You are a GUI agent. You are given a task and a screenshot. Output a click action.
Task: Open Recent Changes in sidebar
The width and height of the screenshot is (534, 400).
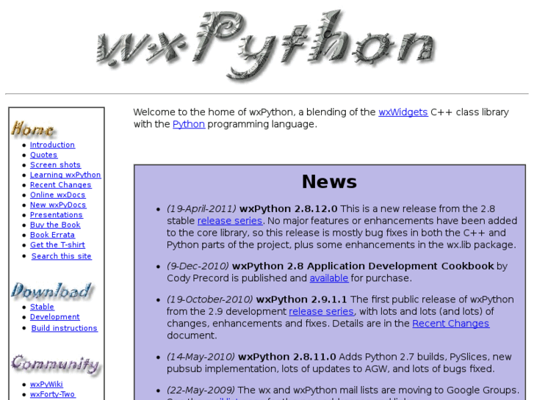click(61, 185)
